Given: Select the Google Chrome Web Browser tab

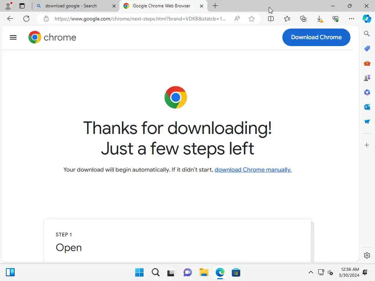Looking at the screenshot, I should [161, 6].
